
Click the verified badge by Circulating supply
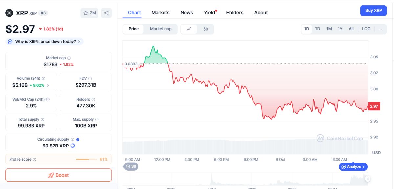point(77,140)
